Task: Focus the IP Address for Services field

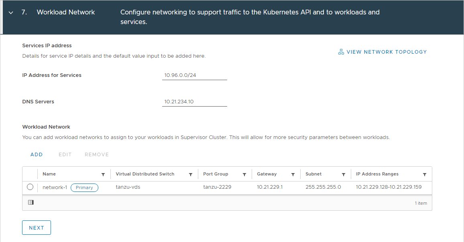Action: (194, 75)
